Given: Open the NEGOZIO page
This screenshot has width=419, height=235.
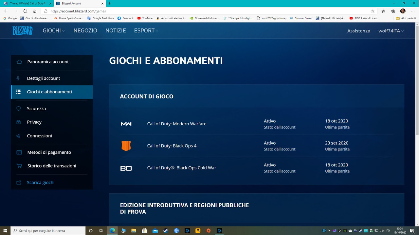Looking at the screenshot, I should (85, 30).
